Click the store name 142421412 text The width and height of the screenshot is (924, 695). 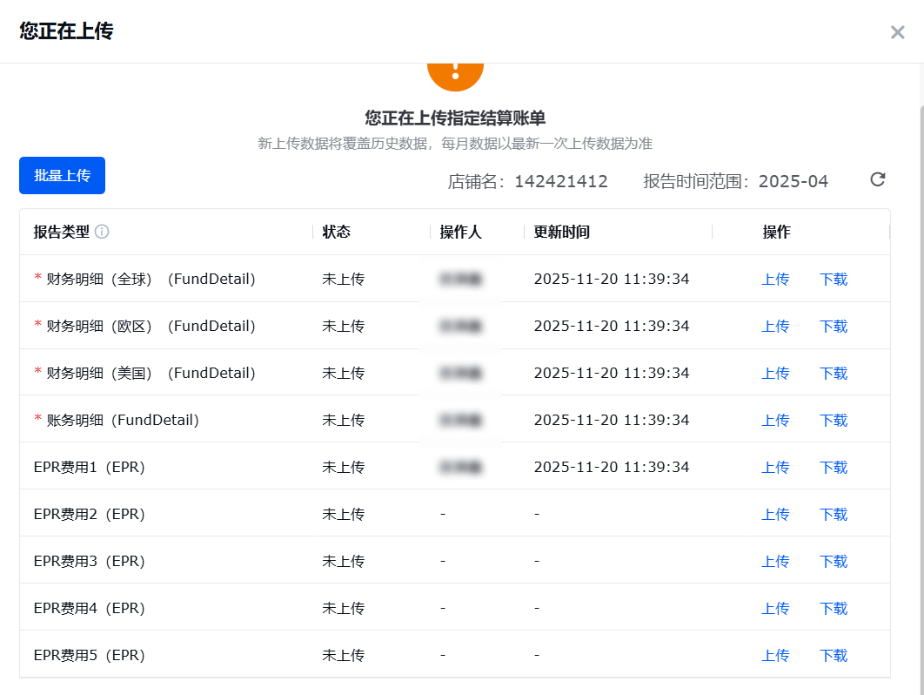point(560,181)
